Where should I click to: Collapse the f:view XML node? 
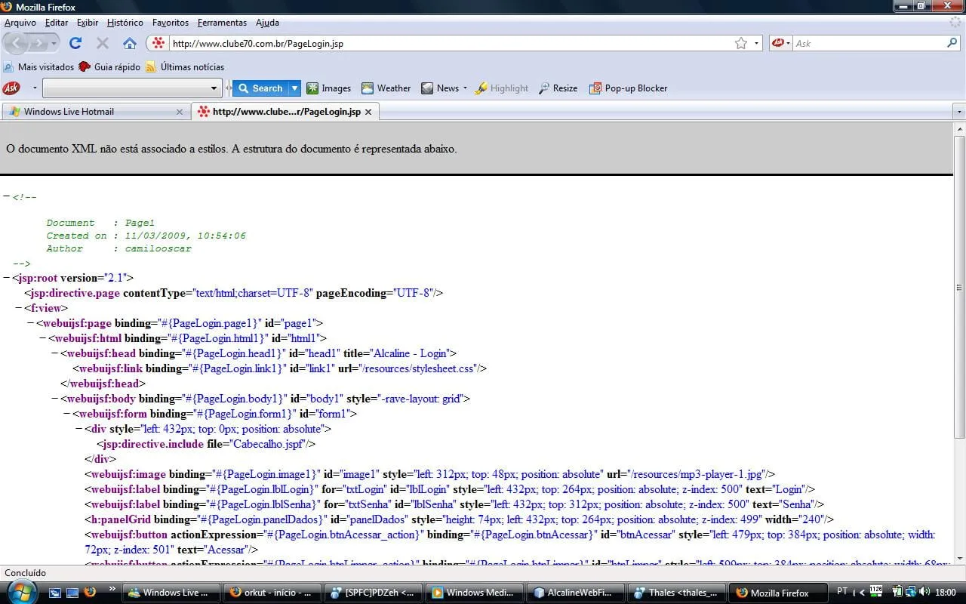click(x=19, y=308)
